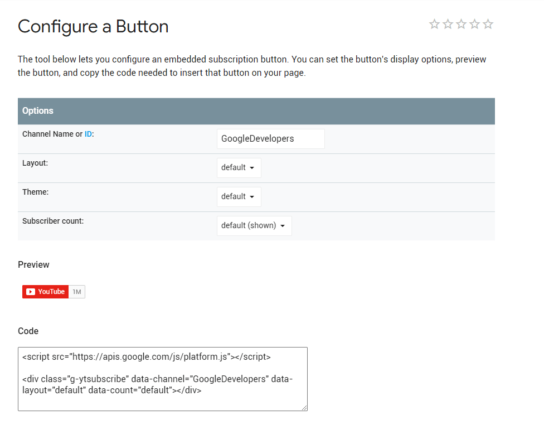Expand the Theme dropdown

[x=239, y=197]
